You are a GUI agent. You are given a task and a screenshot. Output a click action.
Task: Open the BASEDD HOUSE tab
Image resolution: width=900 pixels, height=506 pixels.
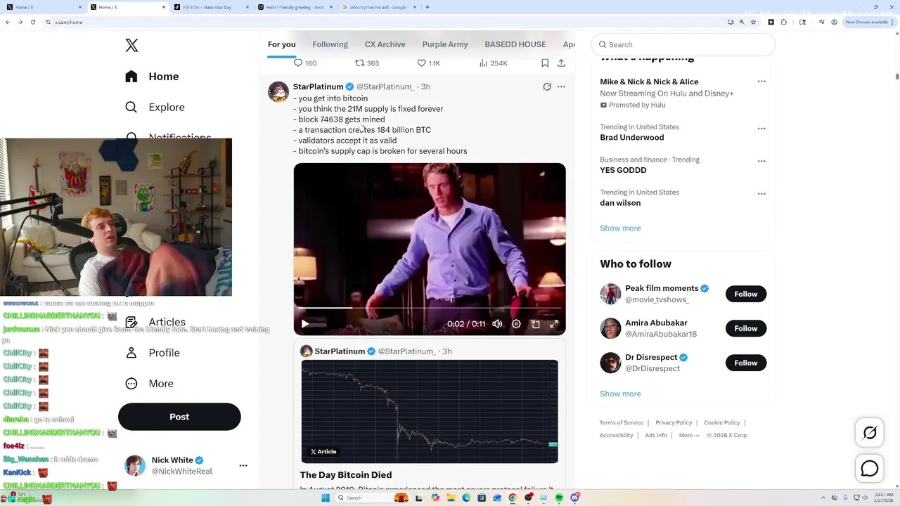515,44
